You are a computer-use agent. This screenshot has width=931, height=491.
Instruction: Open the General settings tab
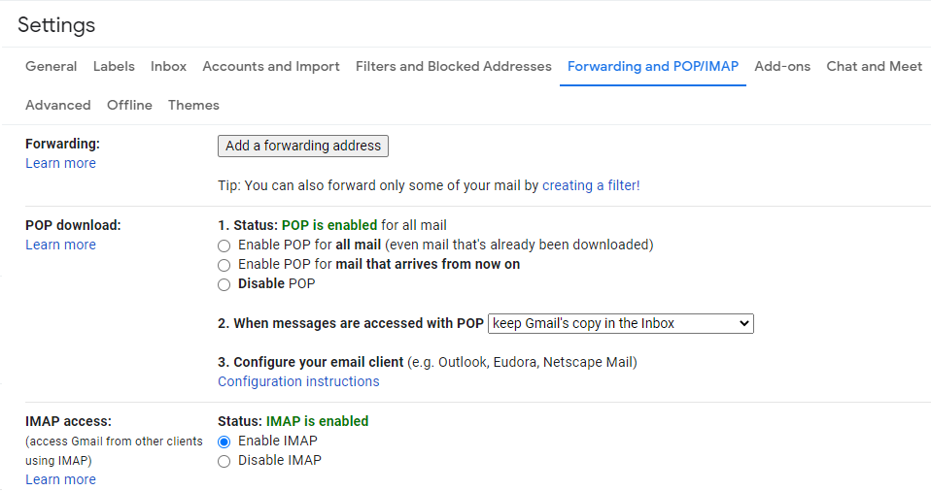pyautogui.click(x=52, y=66)
